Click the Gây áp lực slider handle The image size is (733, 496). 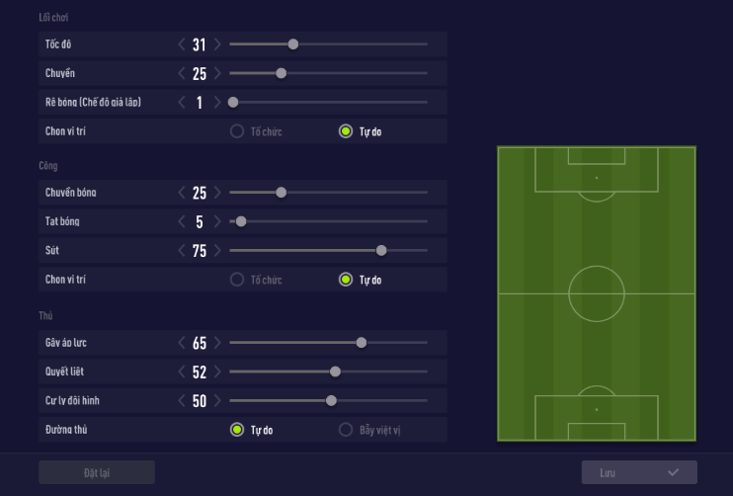(x=362, y=343)
